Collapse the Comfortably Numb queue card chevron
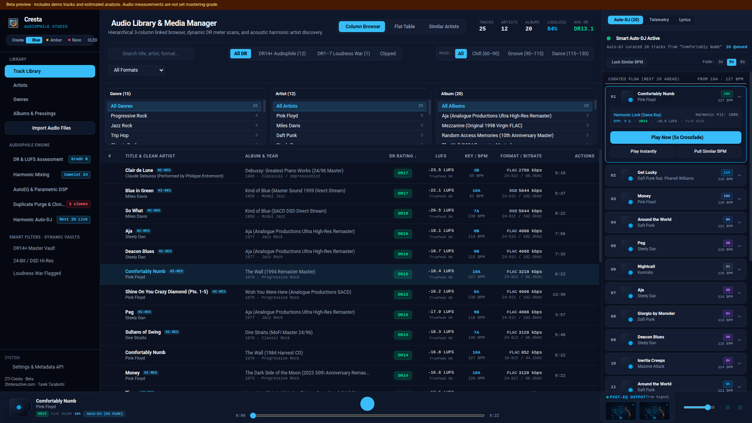This screenshot has height=423, width=752. pos(739,97)
